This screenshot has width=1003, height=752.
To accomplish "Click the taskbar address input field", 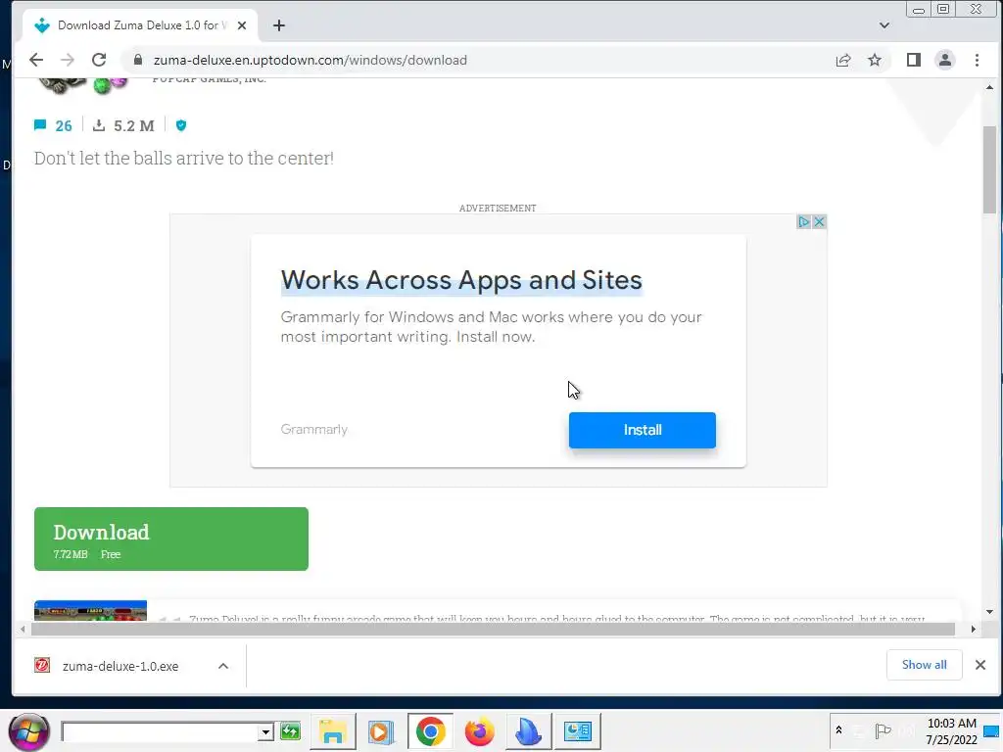I will [x=160, y=731].
